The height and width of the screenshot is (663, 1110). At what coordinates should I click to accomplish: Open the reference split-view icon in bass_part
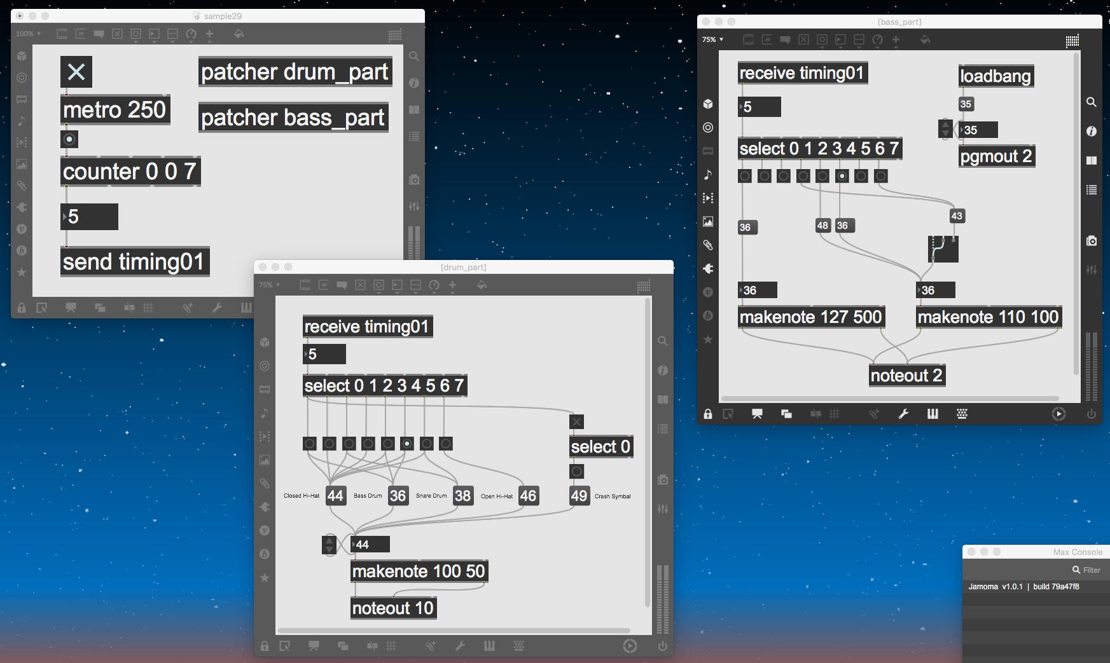point(1092,161)
